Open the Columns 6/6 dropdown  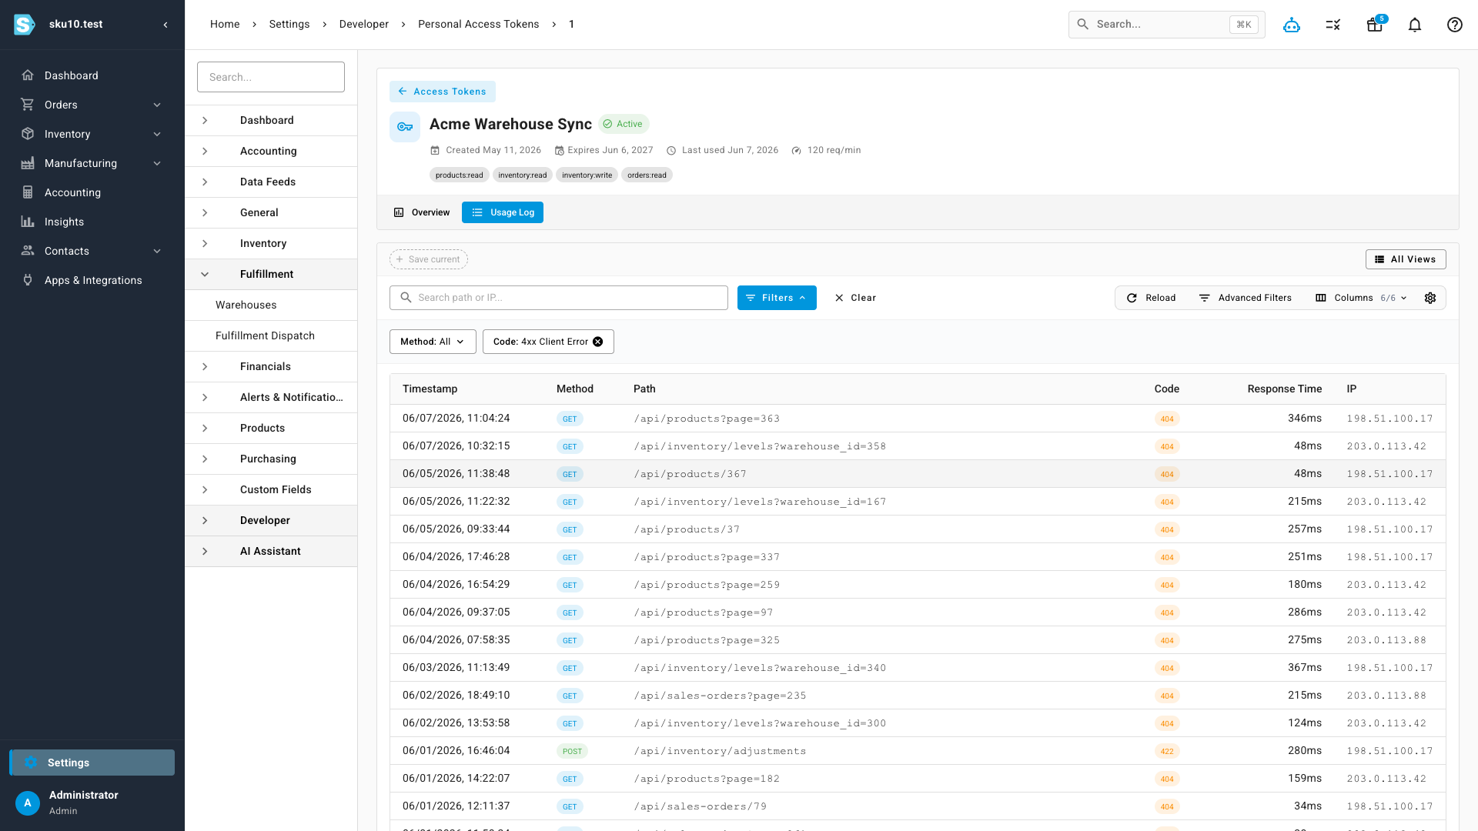click(1362, 298)
